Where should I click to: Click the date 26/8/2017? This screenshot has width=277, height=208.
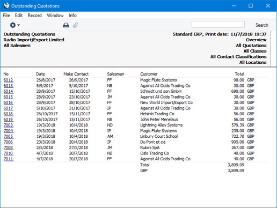[46, 80]
